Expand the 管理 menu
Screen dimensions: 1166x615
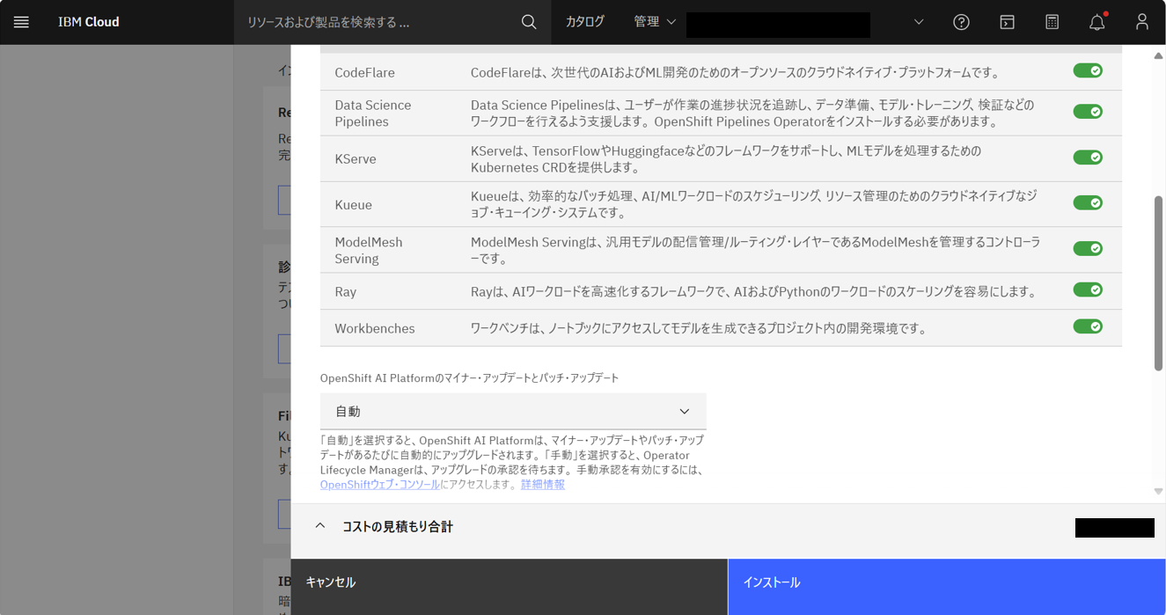click(x=655, y=22)
